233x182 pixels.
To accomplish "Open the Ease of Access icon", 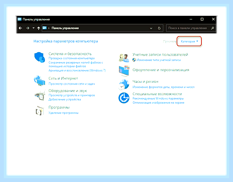I will 124,98.
